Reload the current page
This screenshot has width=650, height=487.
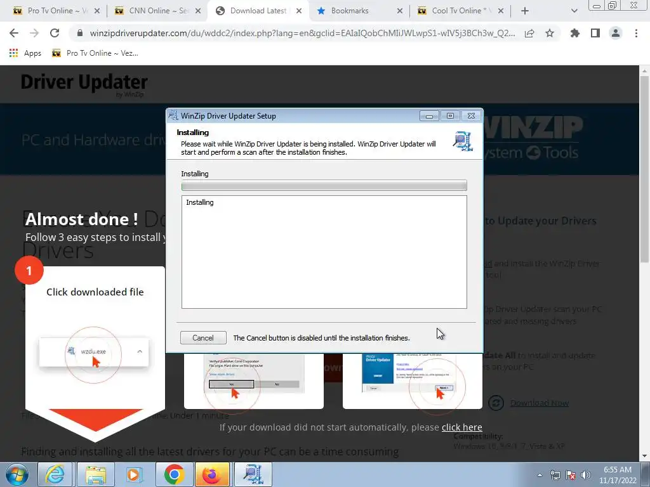click(55, 33)
